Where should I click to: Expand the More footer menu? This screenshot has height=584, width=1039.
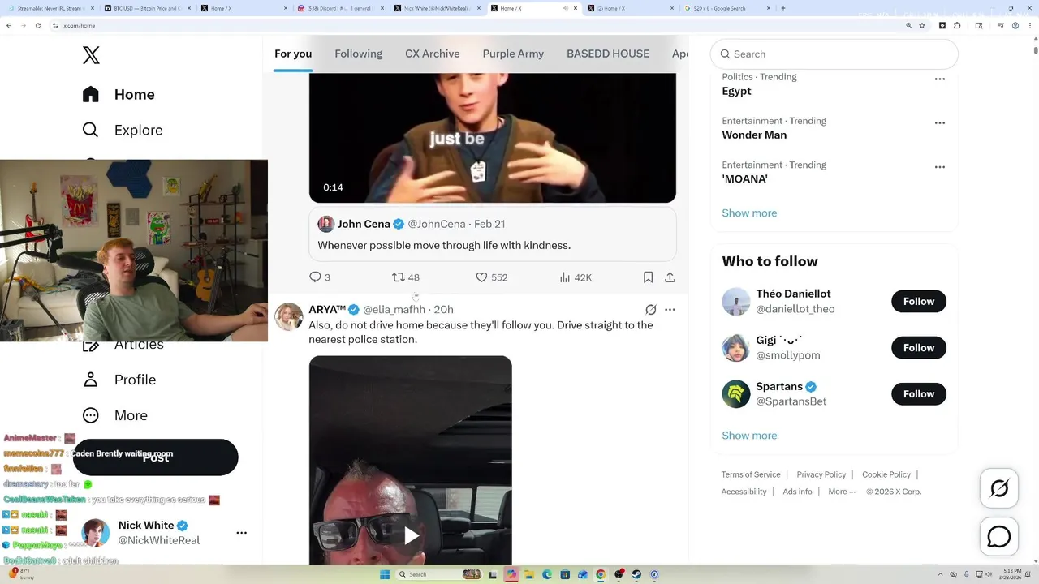click(x=842, y=492)
